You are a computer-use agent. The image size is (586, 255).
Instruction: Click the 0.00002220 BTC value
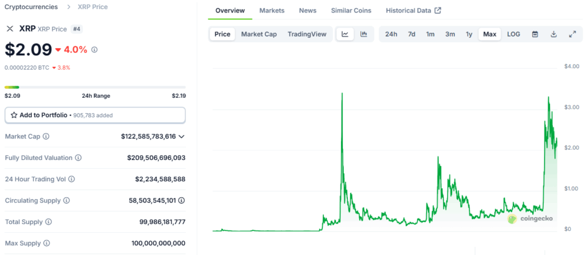click(27, 67)
